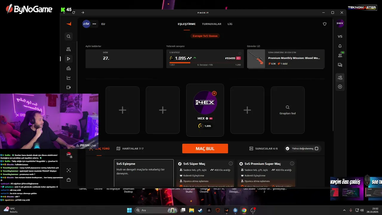The height and width of the screenshot is (215, 382).
Task: Open the sidebar search icon
Action: (x=69, y=36)
